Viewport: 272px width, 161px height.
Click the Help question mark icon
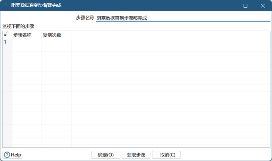click(7, 155)
